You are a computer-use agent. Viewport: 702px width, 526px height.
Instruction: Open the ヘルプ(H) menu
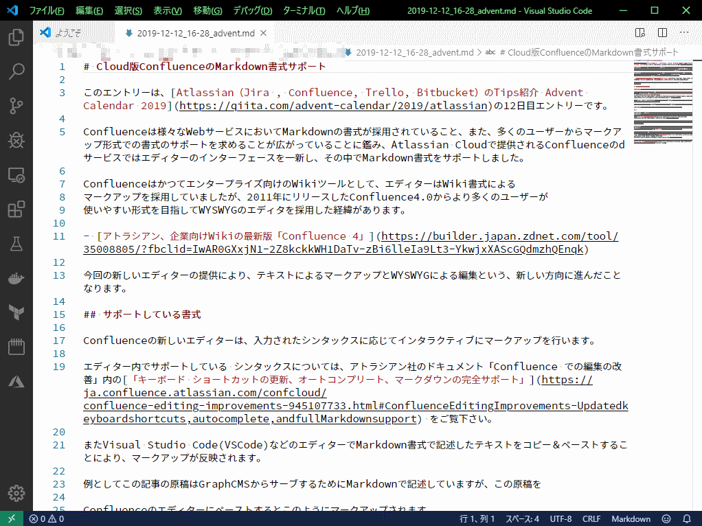(x=353, y=10)
